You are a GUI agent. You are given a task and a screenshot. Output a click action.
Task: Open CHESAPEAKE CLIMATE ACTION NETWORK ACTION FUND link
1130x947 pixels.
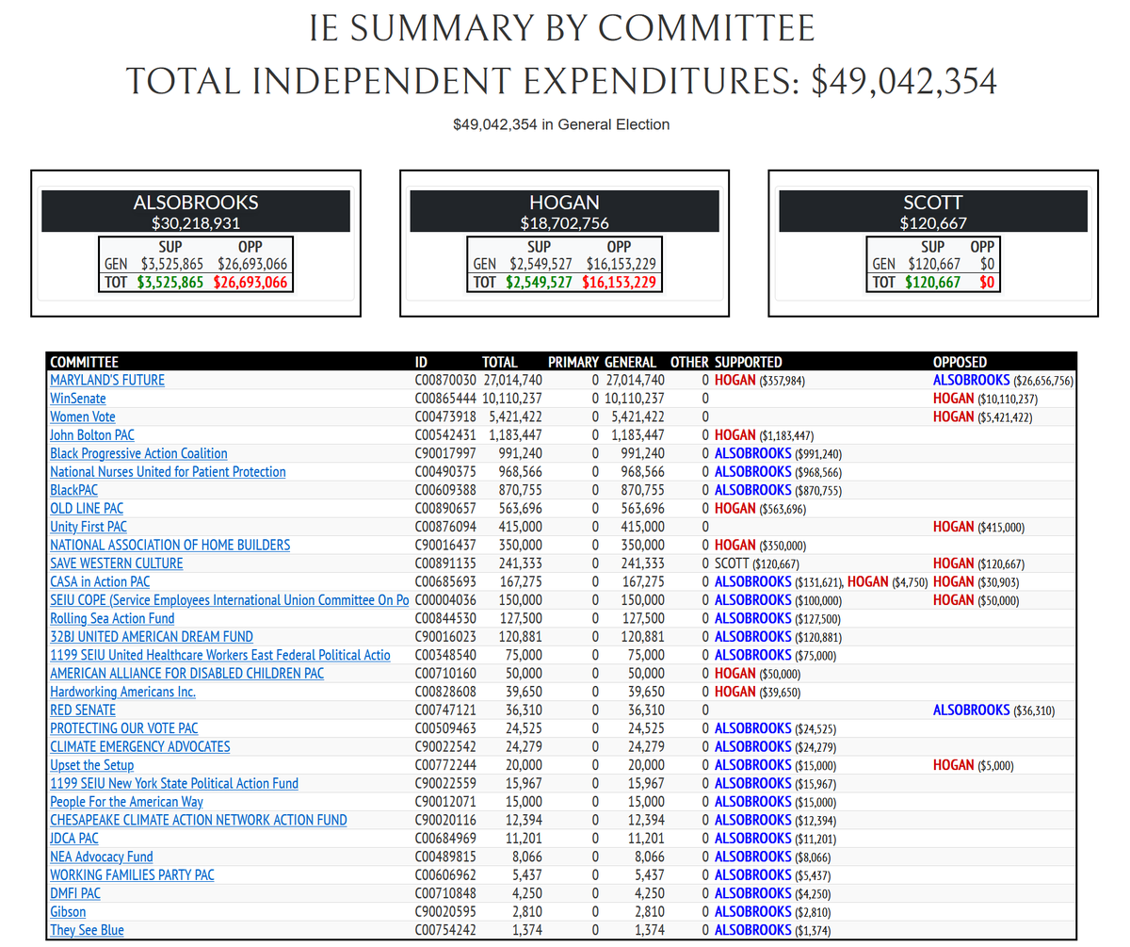[x=199, y=821]
